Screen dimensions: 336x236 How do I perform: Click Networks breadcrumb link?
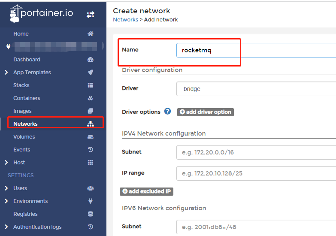pyautogui.click(x=126, y=19)
